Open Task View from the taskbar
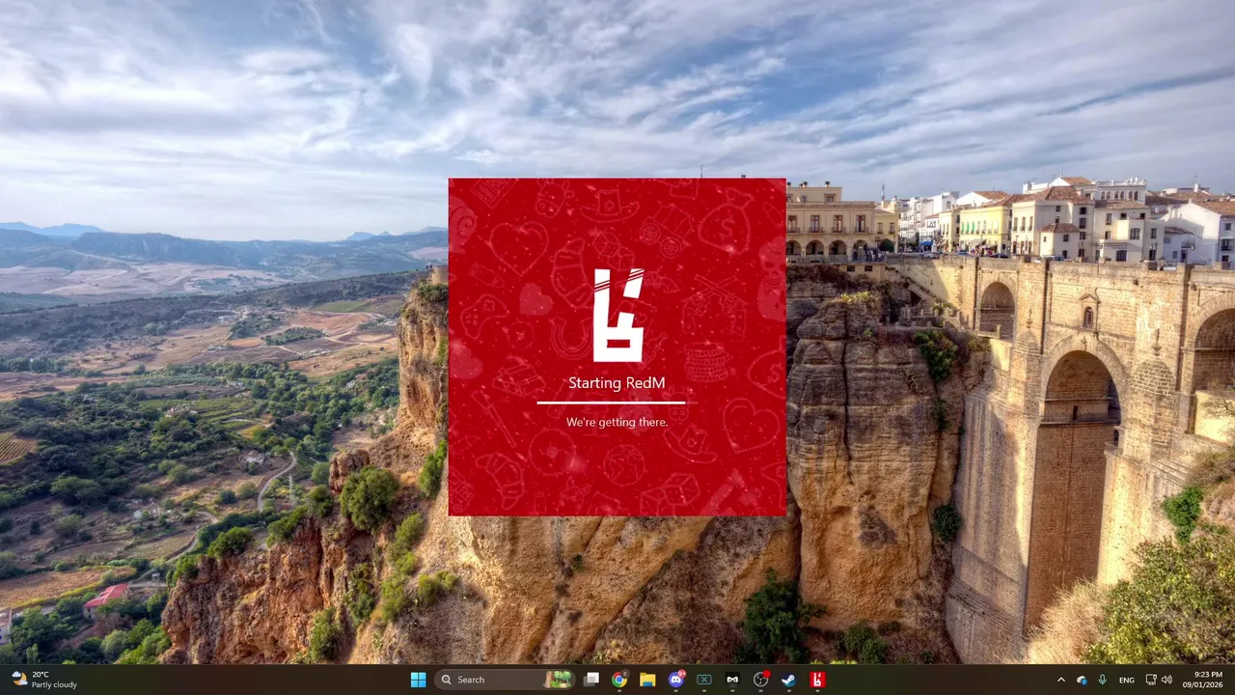 pos(591,680)
